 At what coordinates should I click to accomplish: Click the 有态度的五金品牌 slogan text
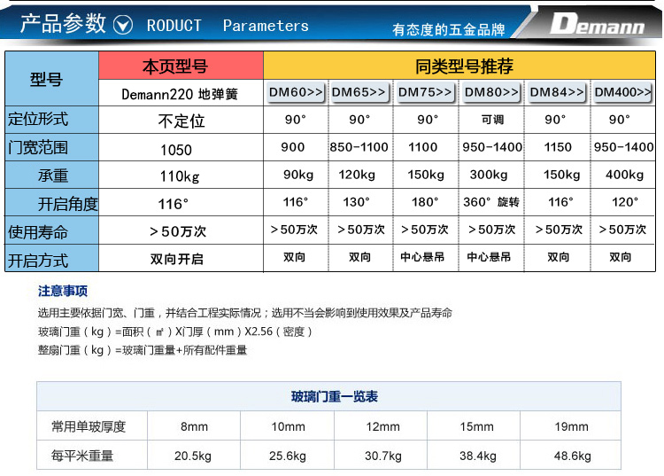448,29
